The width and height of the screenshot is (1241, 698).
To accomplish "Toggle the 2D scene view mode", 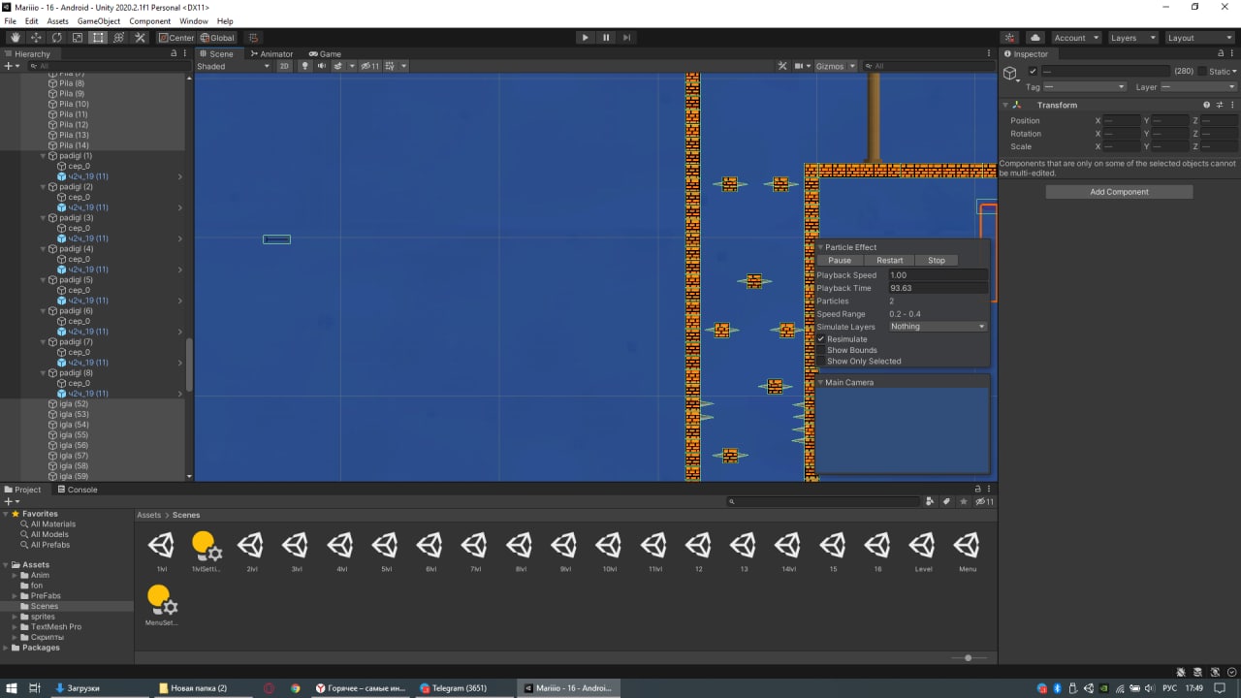I will point(284,66).
